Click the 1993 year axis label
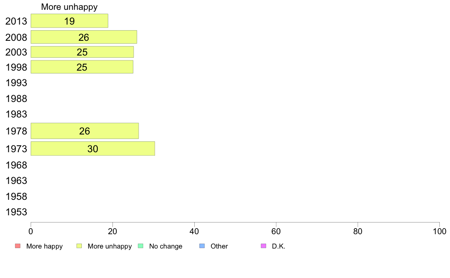Image resolution: width=450 pixels, height=278 pixels. click(16, 83)
